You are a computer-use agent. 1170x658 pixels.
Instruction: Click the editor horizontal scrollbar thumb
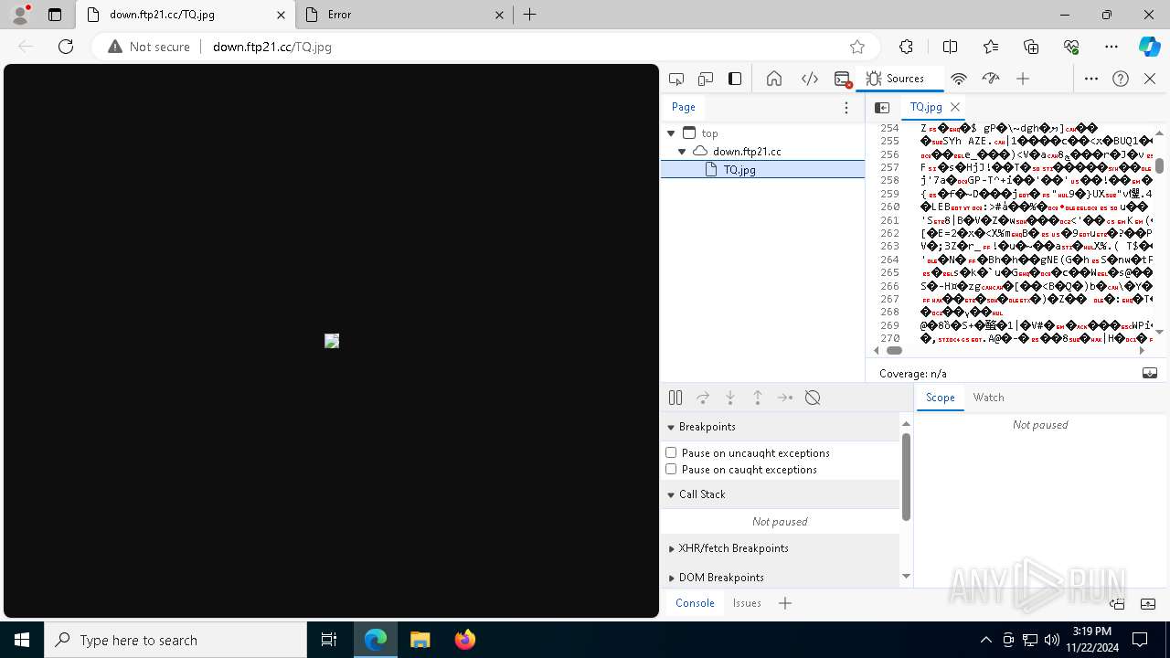click(894, 350)
